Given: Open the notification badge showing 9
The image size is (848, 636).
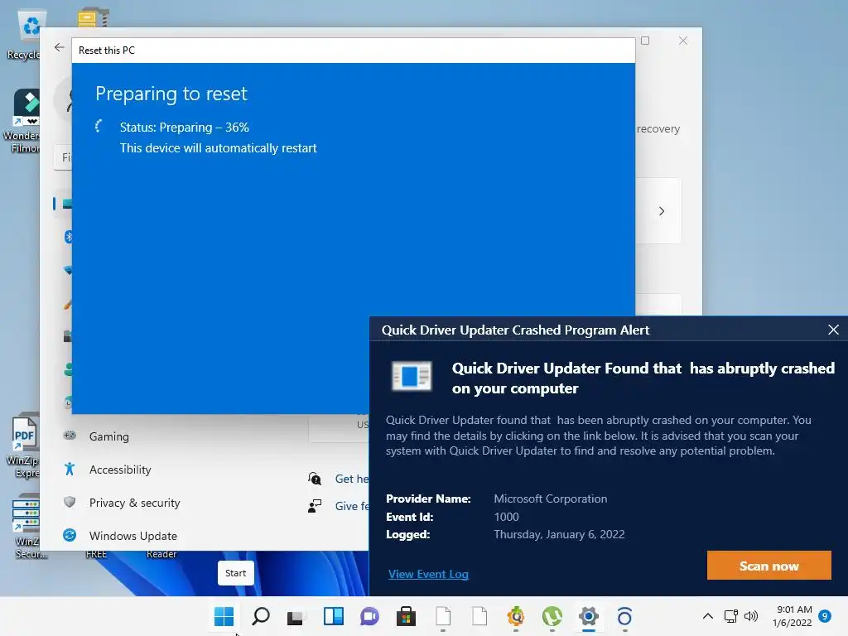Looking at the screenshot, I should 825,616.
